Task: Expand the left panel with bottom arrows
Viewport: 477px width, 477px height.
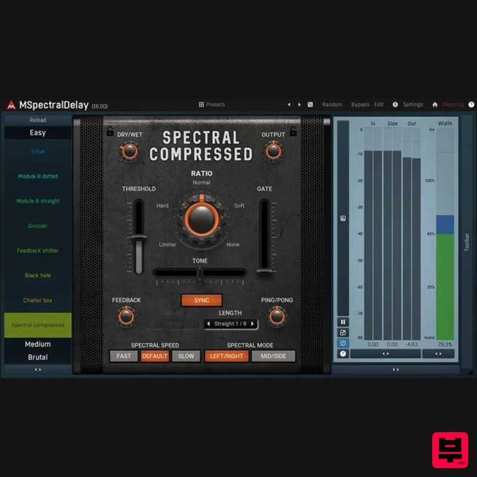Action: (38, 369)
